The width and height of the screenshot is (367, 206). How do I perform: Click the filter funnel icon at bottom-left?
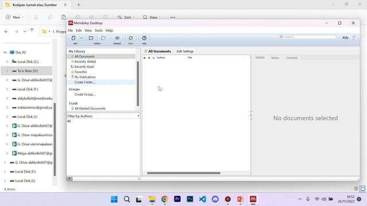(x=69, y=179)
